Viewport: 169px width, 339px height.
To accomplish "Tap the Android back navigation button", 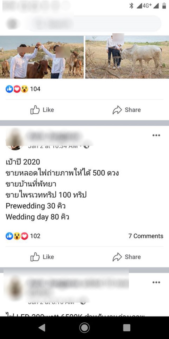I will [x=42, y=328].
